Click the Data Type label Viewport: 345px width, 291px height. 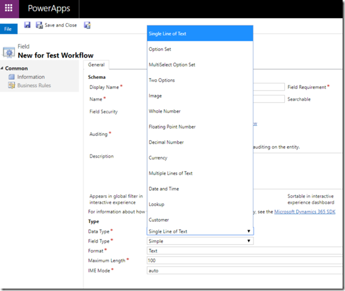tap(99, 231)
